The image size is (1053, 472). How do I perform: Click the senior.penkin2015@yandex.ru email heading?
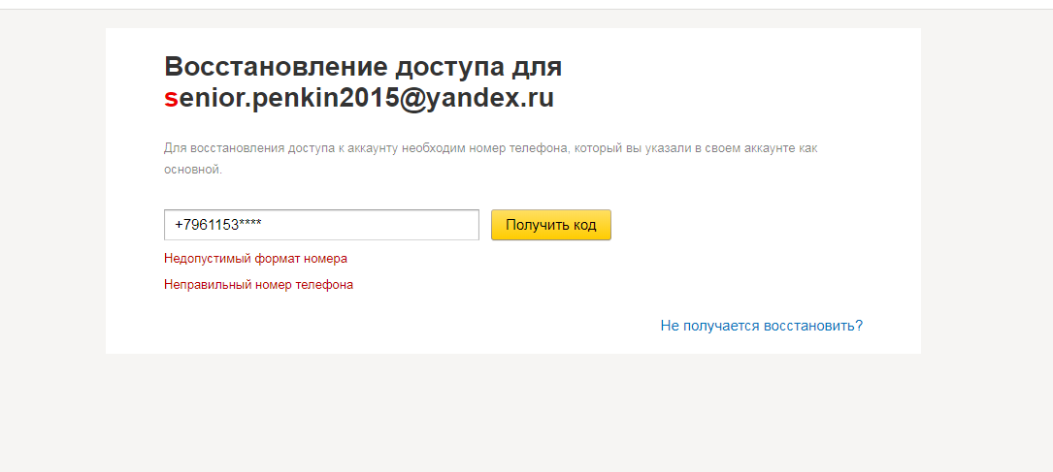tap(359, 98)
